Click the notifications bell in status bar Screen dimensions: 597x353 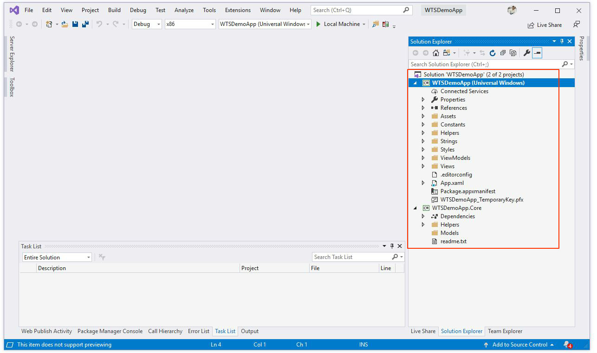pos(567,345)
